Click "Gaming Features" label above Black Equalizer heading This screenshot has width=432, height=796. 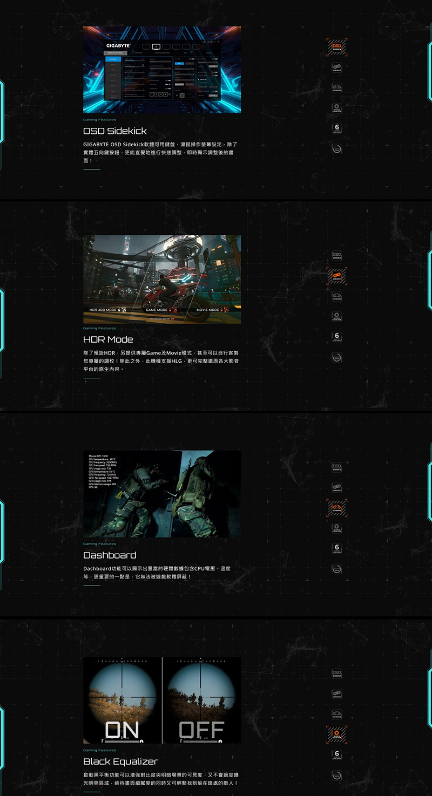[99, 750]
